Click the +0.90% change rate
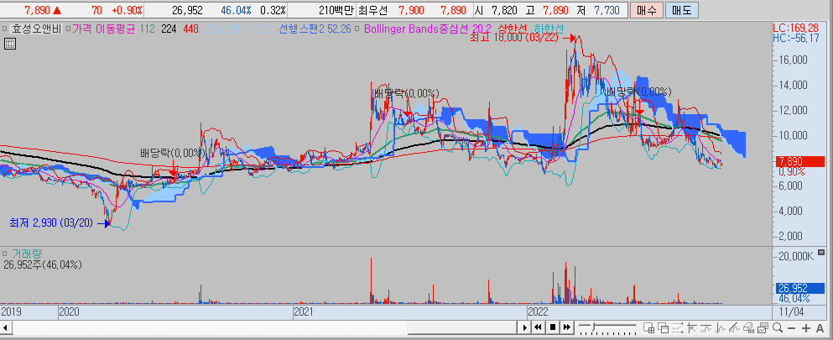The width and height of the screenshot is (833, 340). pos(127,11)
